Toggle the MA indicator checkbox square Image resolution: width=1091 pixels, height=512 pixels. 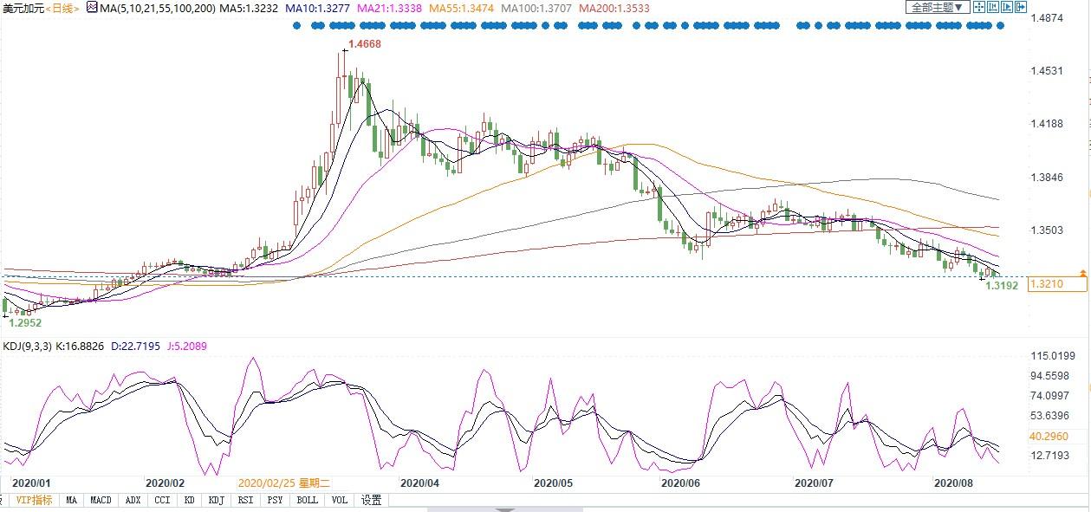pos(92,8)
